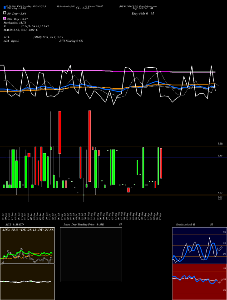Viewport: 227px width, 300px height.
Task: Click the 'BUY Slowing @ 6%' signal text
Action: [x=71, y=41]
